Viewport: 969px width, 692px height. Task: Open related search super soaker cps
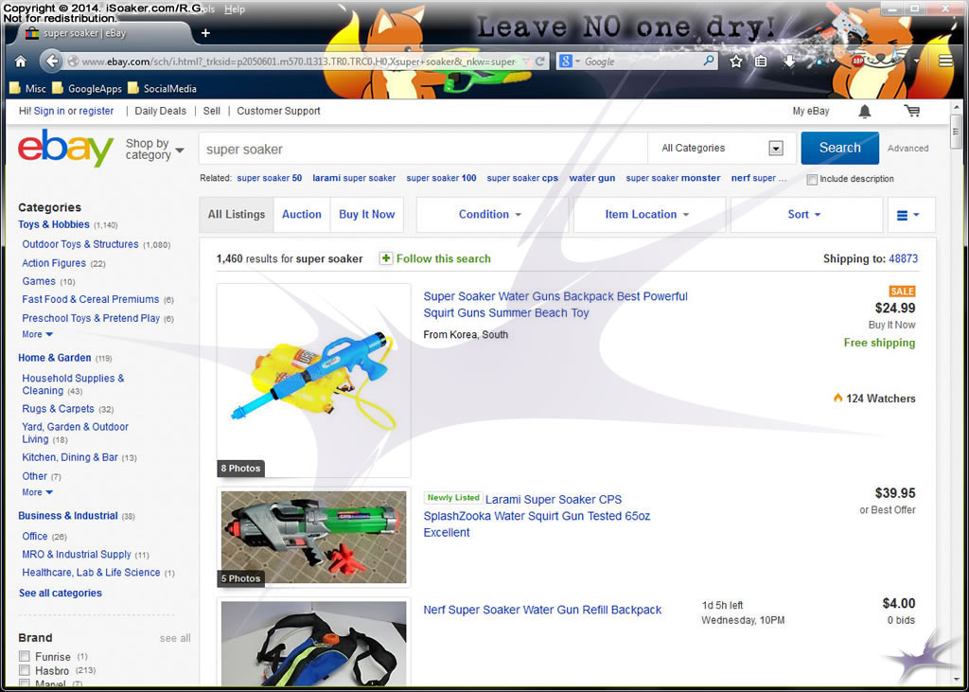(x=522, y=178)
